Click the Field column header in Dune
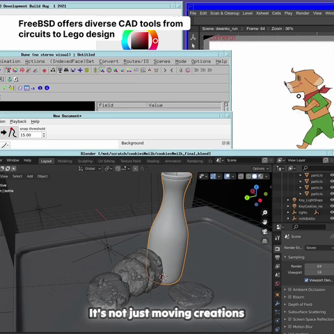The width and height of the screenshot is (334, 334). coord(122,105)
